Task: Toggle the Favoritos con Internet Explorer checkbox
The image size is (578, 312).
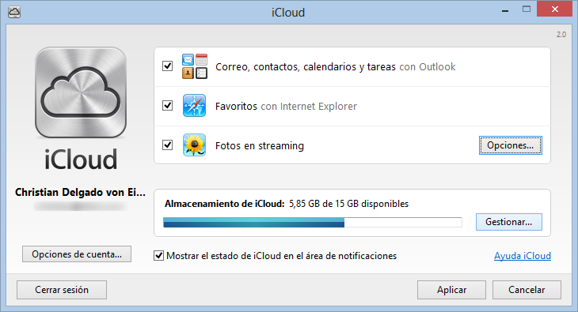Action: 167,106
